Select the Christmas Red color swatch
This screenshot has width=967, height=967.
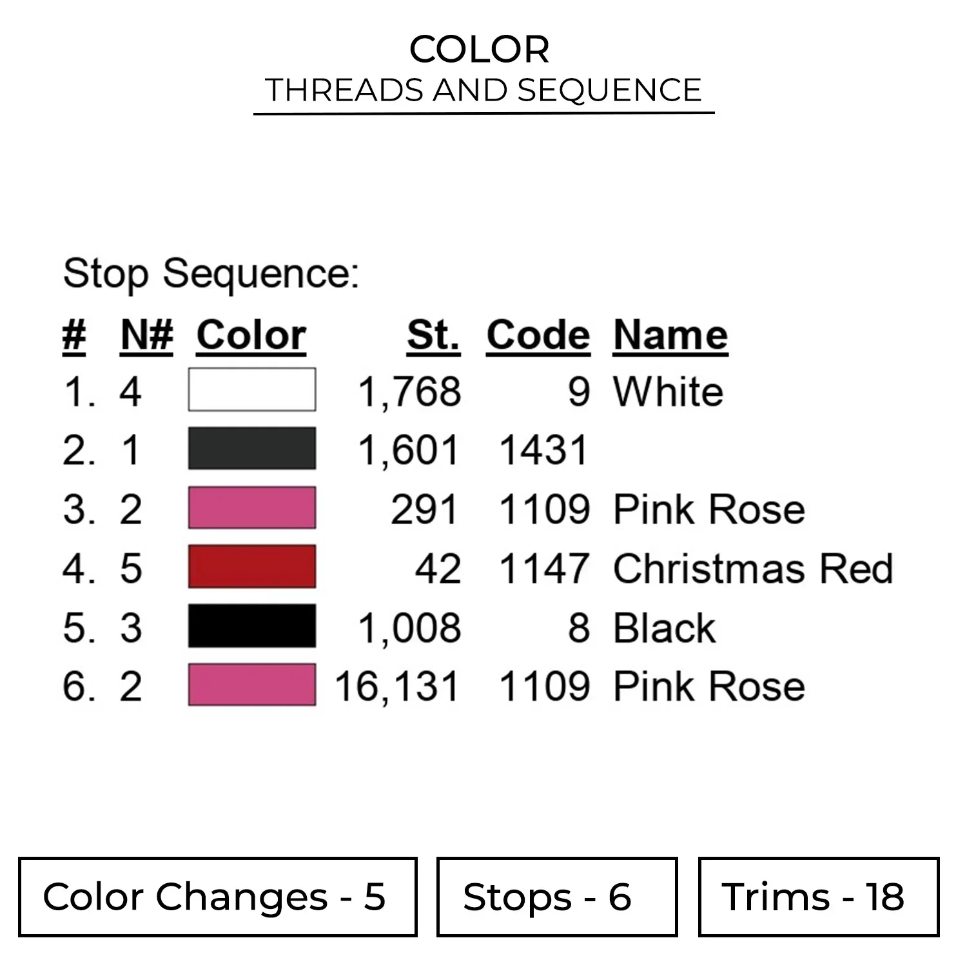click(x=251, y=567)
